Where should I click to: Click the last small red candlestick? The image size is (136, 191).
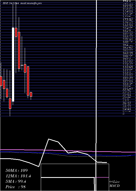pos(31,94)
